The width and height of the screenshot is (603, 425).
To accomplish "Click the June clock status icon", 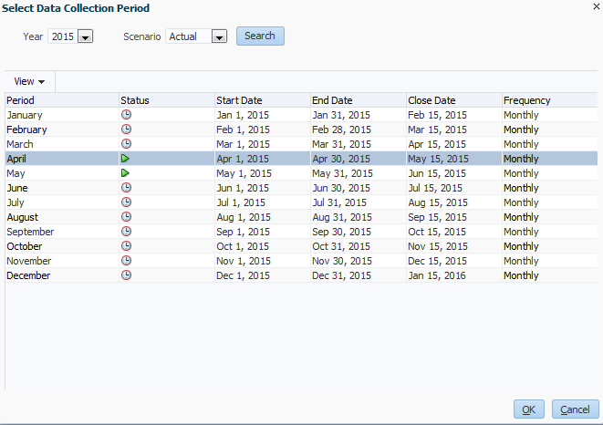I will pyautogui.click(x=126, y=188).
